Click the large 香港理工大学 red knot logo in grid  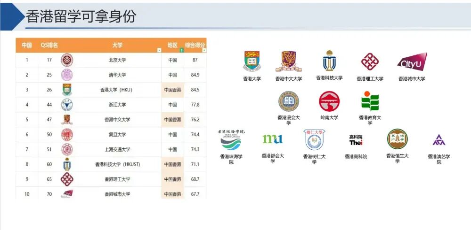tap(370, 61)
